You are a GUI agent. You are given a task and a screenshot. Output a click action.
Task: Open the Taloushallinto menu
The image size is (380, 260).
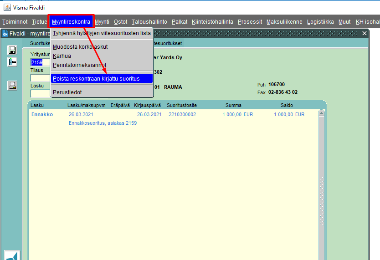(149, 22)
